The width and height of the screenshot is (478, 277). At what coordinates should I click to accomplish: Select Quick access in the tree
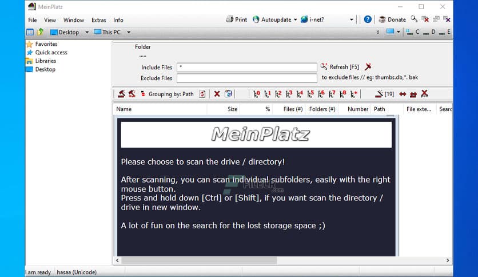[x=51, y=53]
